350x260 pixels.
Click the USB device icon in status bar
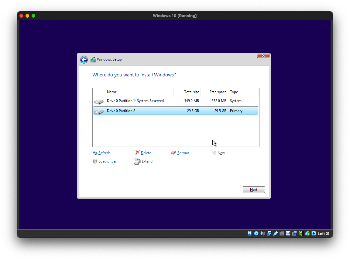275,234
